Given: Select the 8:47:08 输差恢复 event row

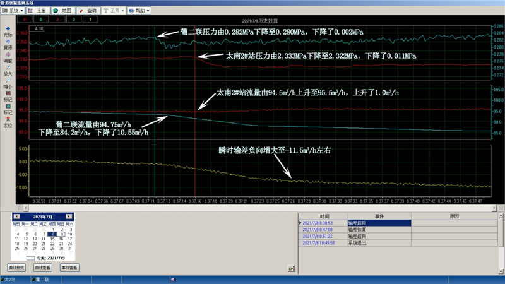Looking at the screenshot, I should (x=354, y=229).
